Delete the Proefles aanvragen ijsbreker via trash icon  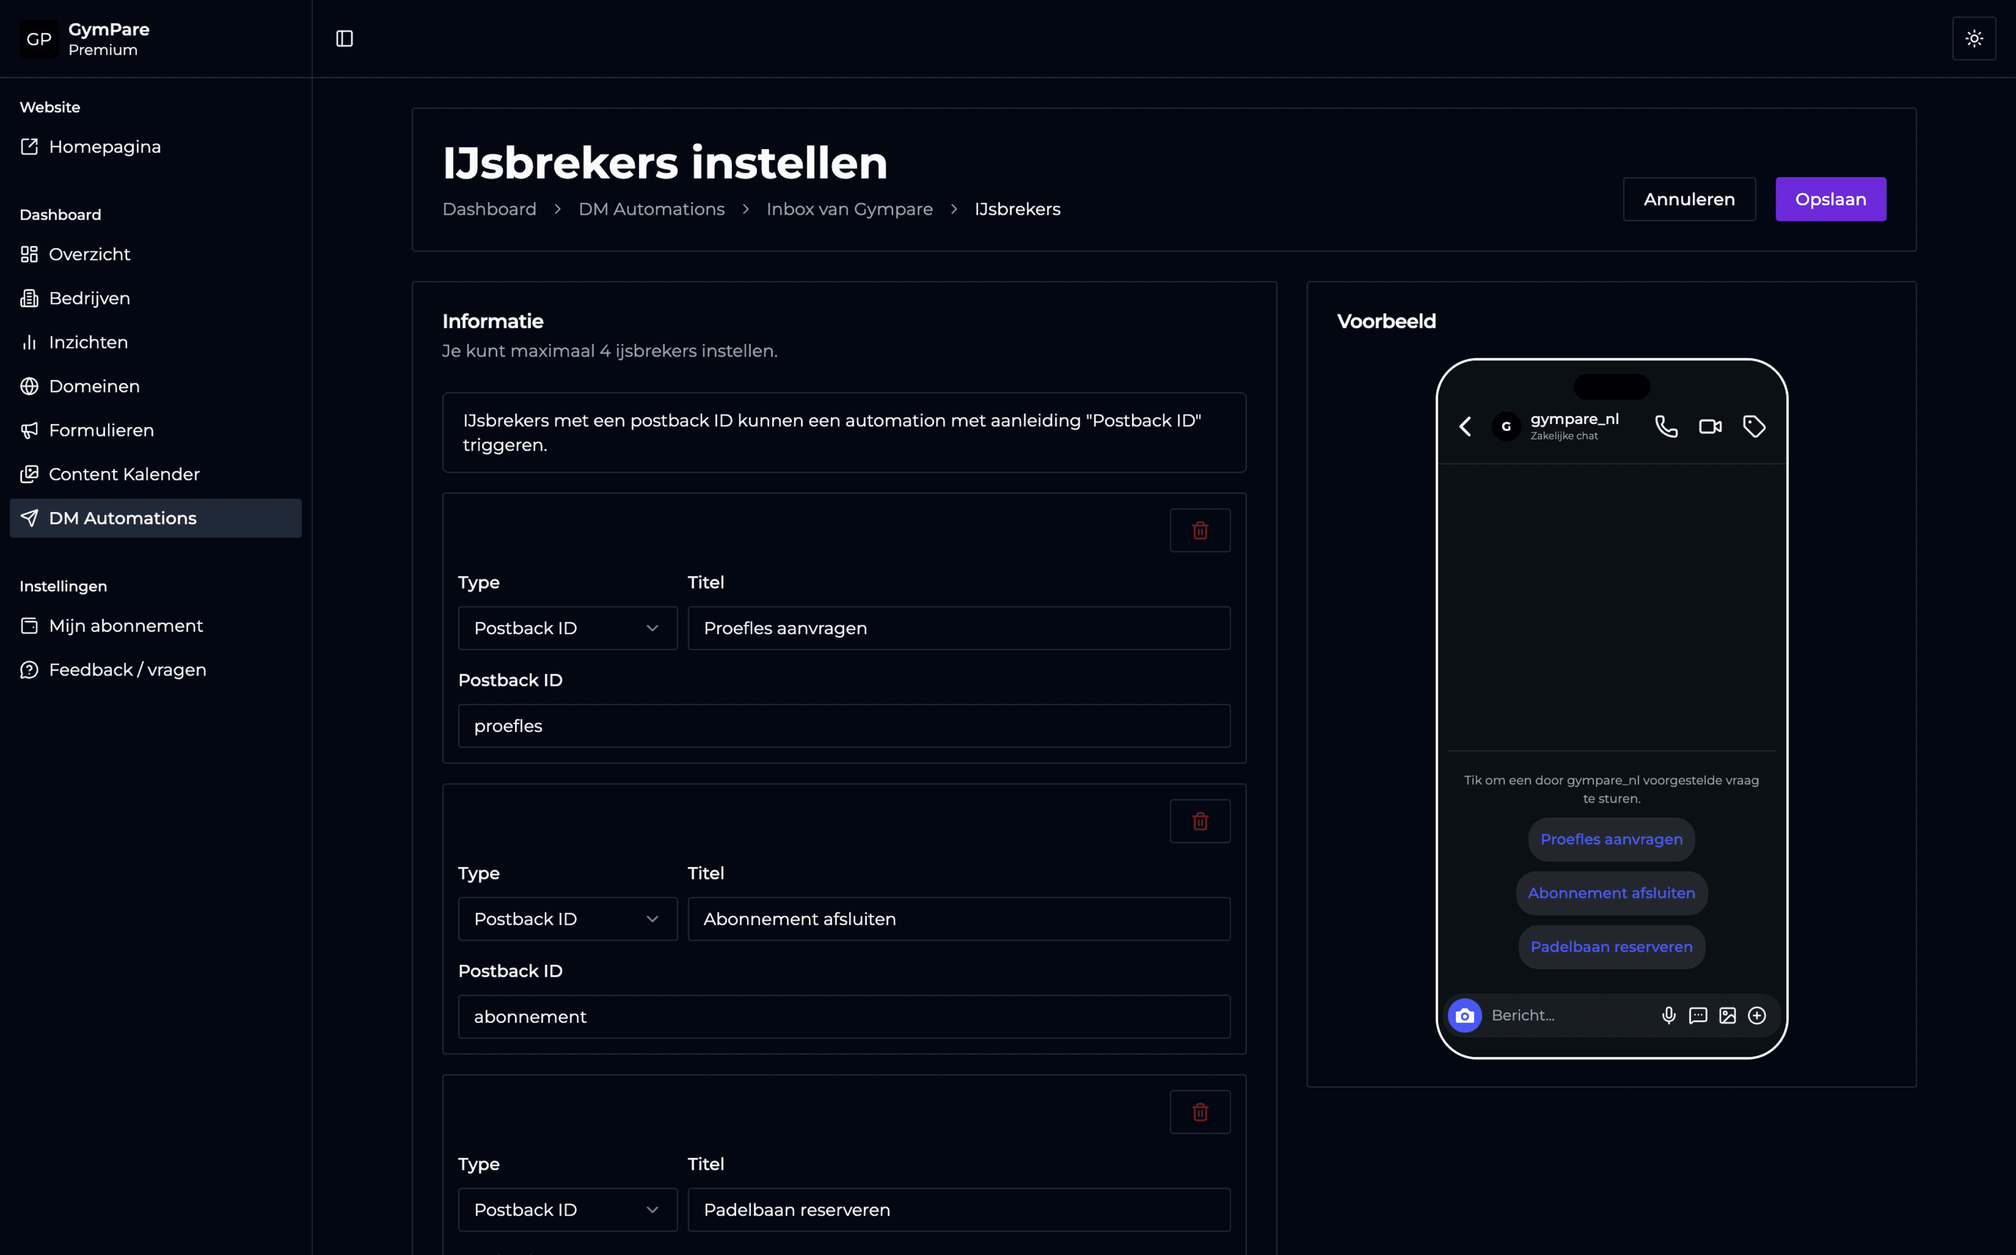pos(1200,529)
